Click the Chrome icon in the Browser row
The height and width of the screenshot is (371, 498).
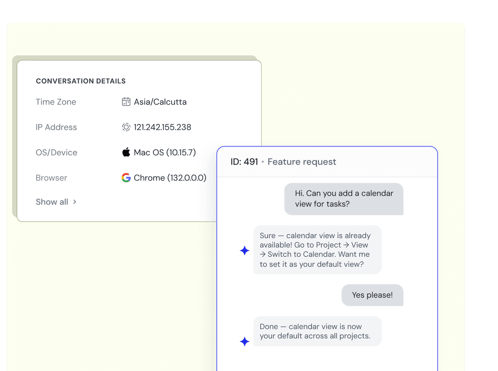coord(125,177)
